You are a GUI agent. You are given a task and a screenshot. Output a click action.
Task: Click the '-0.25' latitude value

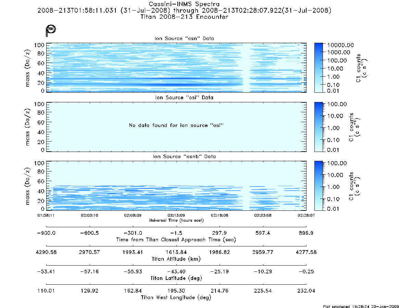point(306,272)
